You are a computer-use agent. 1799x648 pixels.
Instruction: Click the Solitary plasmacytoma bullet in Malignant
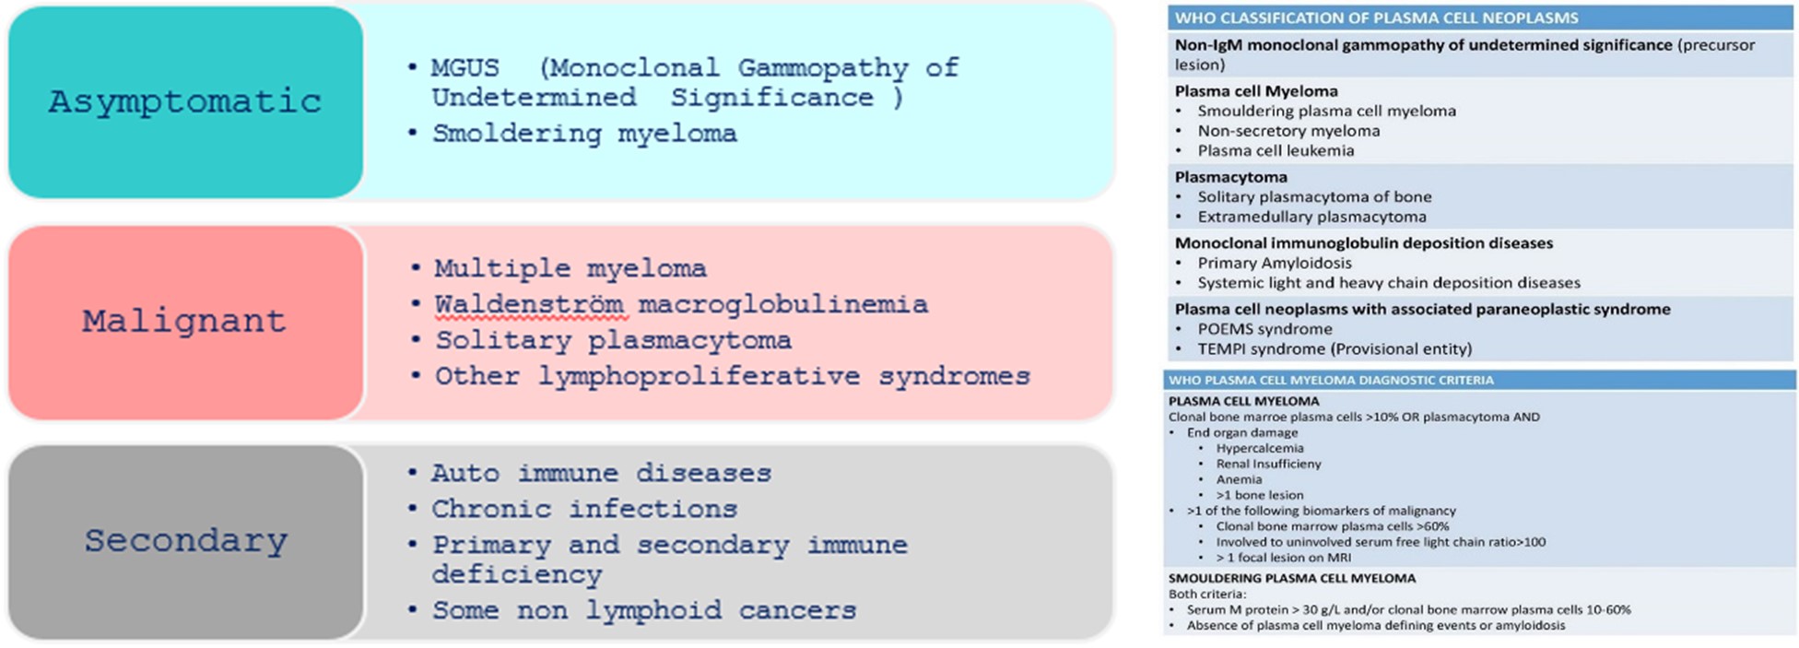[x=613, y=340]
